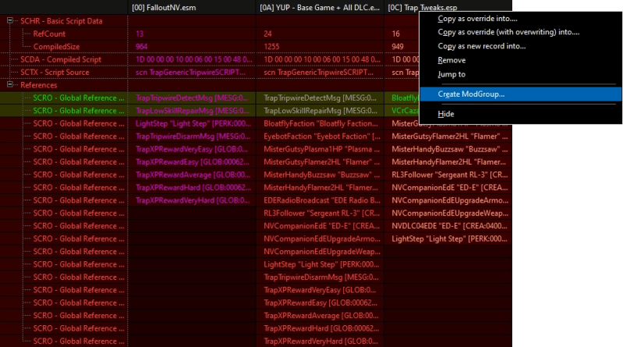Select the SCTX - Script Source row

pyautogui.click(x=55, y=73)
